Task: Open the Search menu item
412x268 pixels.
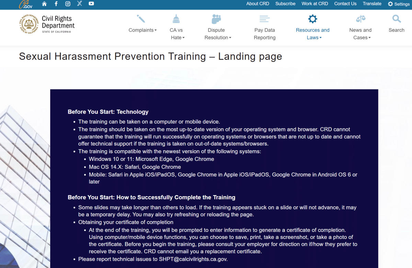Action: (397, 30)
